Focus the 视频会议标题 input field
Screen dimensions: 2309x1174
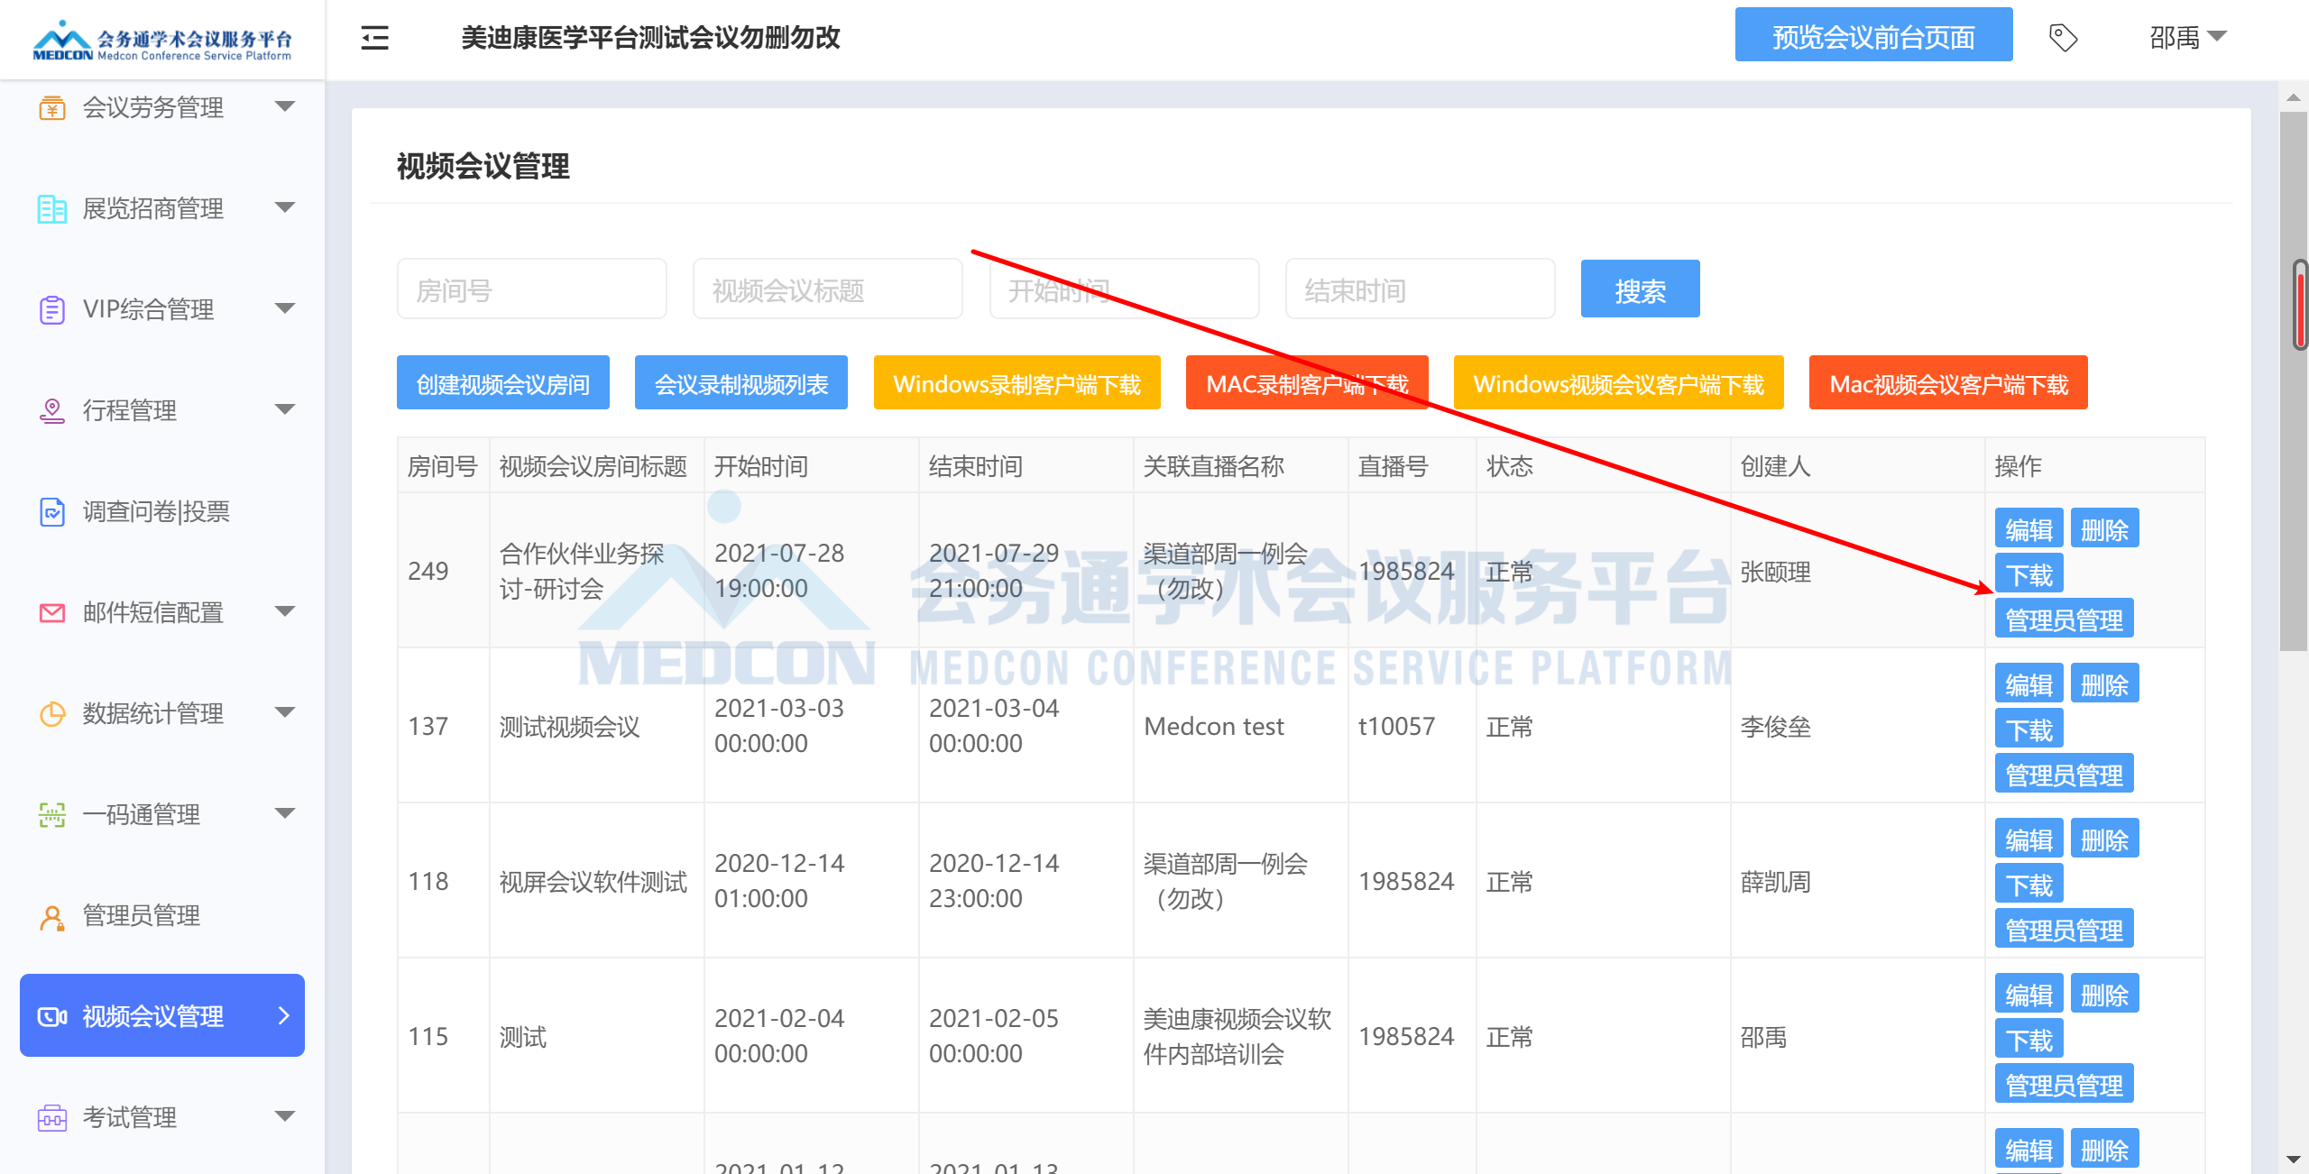(828, 289)
